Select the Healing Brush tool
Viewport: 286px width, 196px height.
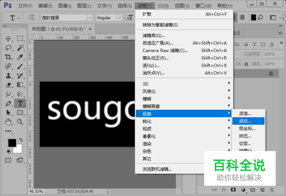8,66
